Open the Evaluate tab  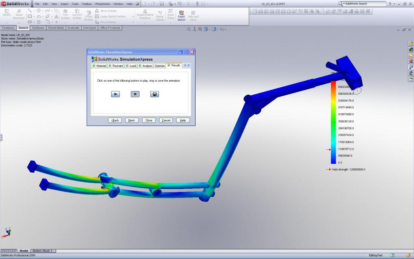point(74,28)
